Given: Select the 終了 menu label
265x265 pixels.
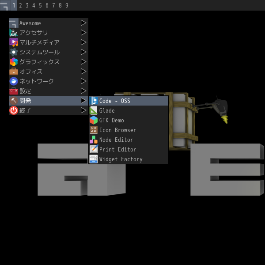Looking at the screenshot, I should [x=25, y=110].
